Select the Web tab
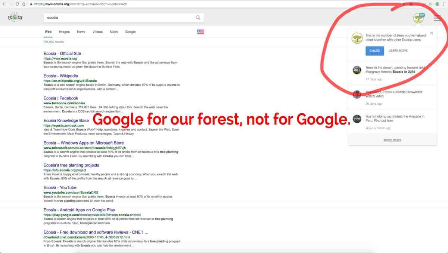This screenshot has height=253, width=448. (x=48, y=32)
